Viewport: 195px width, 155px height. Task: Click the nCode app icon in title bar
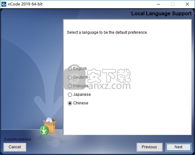tap(4, 4)
